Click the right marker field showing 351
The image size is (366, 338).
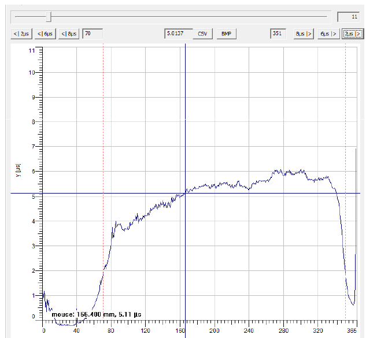279,34
